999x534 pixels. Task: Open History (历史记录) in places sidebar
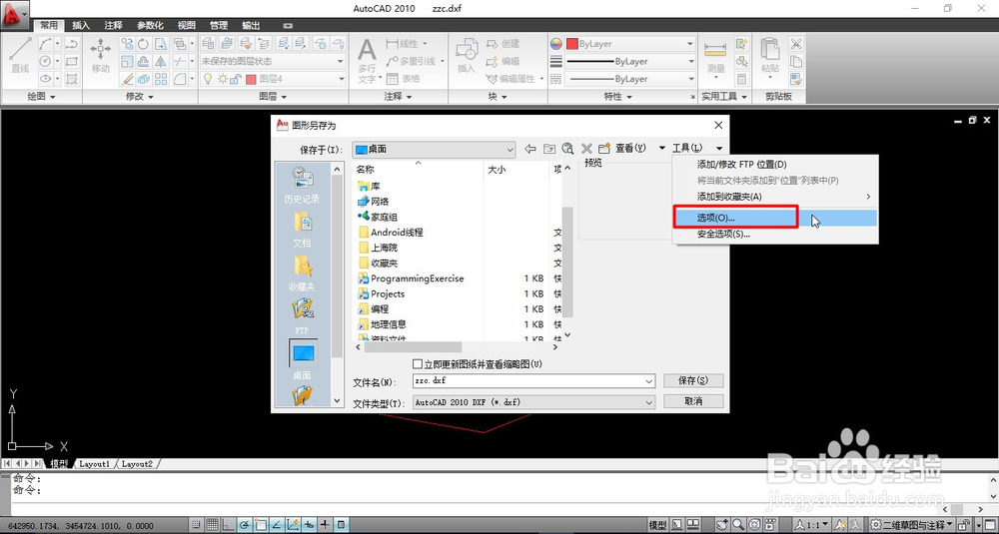[302, 185]
